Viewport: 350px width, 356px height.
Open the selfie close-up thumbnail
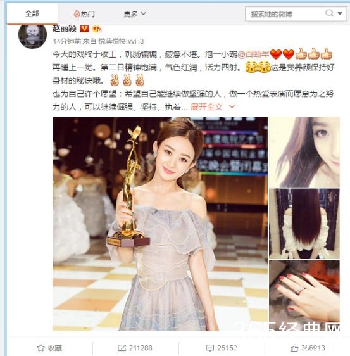point(304,152)
